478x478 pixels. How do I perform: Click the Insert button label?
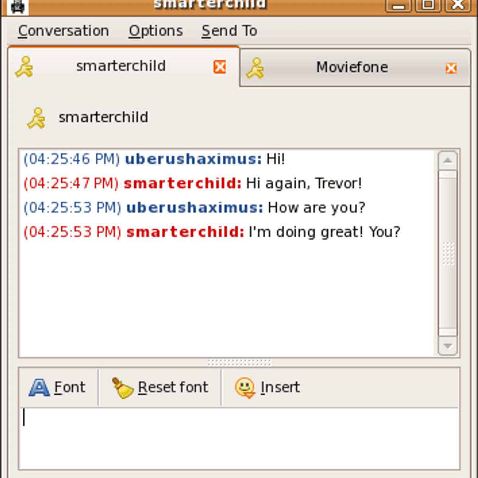point(280,387)
